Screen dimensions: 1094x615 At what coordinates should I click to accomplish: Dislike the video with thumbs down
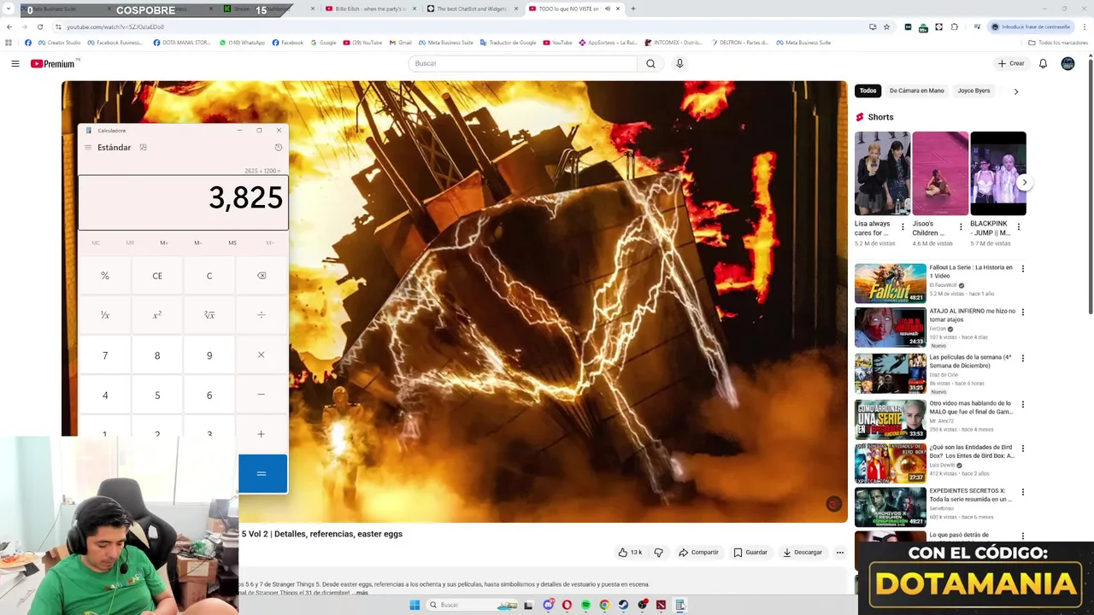pos(658,553)
